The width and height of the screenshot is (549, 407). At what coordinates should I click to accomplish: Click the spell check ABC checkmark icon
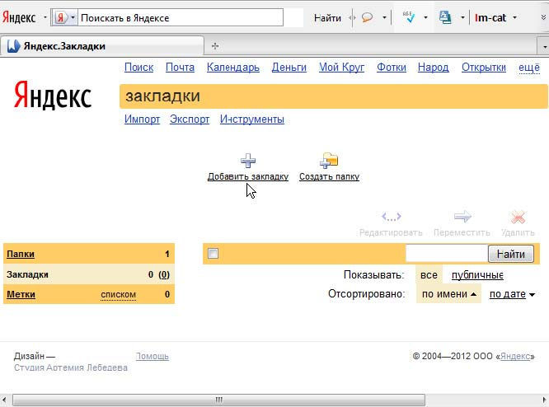tap(409, 17)
